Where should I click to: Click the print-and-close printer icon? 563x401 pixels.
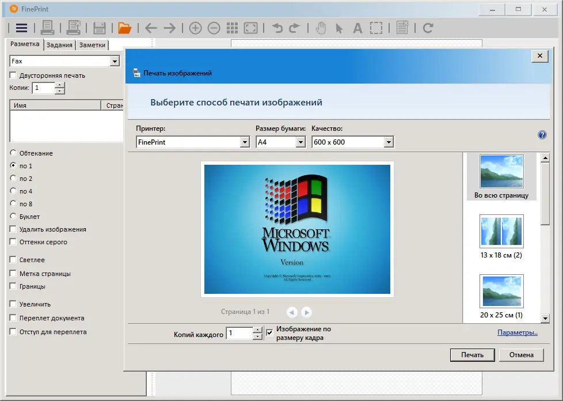74,28
